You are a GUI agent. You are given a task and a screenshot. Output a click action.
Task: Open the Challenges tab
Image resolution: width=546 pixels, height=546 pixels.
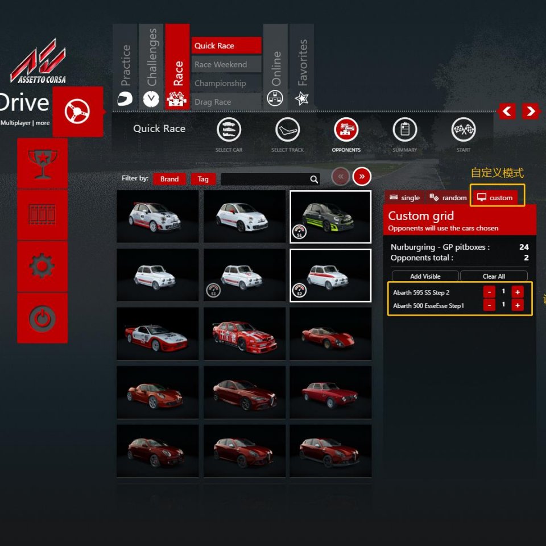tap(151, 66)
